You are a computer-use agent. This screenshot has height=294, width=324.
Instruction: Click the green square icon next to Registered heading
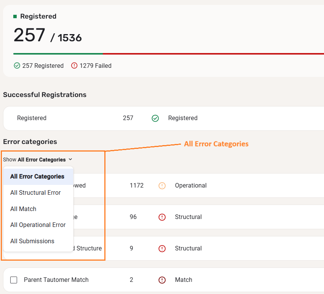click(x=15, y=16)
